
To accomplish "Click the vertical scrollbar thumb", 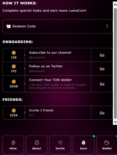I will tap(115, 63).
